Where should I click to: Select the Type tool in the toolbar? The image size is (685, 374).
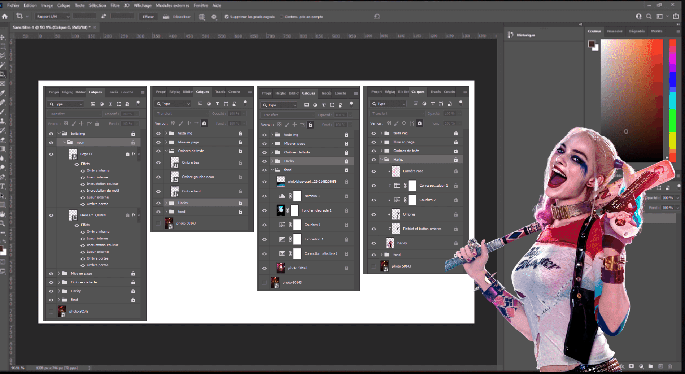pos(3,186)
